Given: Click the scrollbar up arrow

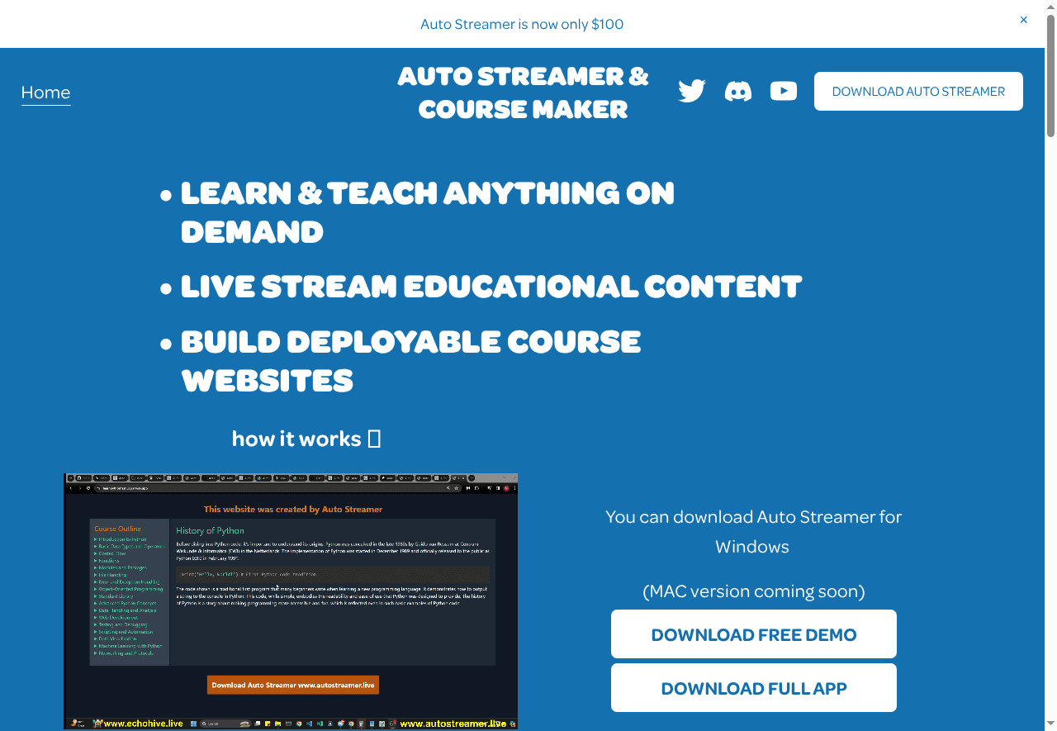Looking at the screenshot, I should coord(1050,7).
